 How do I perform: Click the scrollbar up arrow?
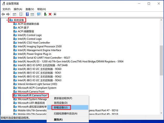[x=161, y=20]
